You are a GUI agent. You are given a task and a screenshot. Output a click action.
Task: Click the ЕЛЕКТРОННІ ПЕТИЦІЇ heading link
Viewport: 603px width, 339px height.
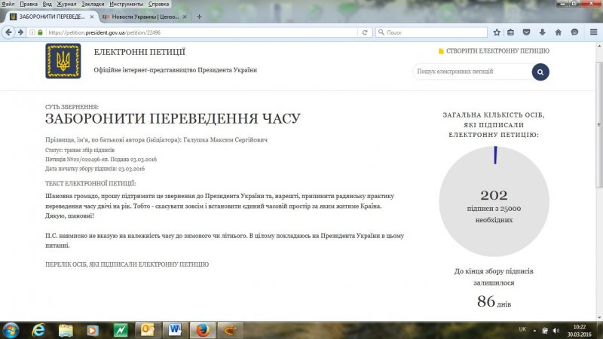click(x=139, y=52)
